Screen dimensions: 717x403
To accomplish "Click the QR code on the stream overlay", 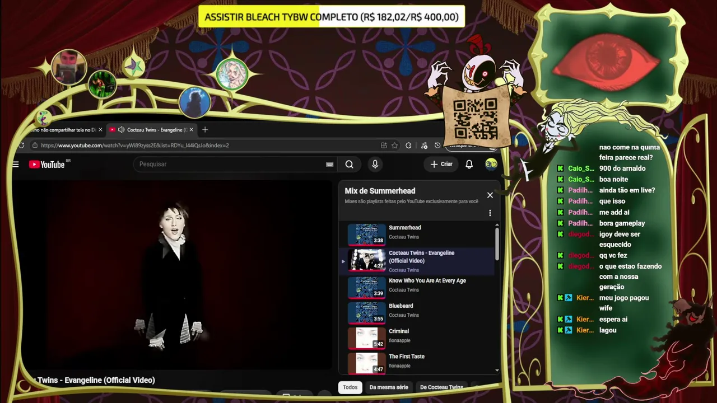I will [476, 119].
